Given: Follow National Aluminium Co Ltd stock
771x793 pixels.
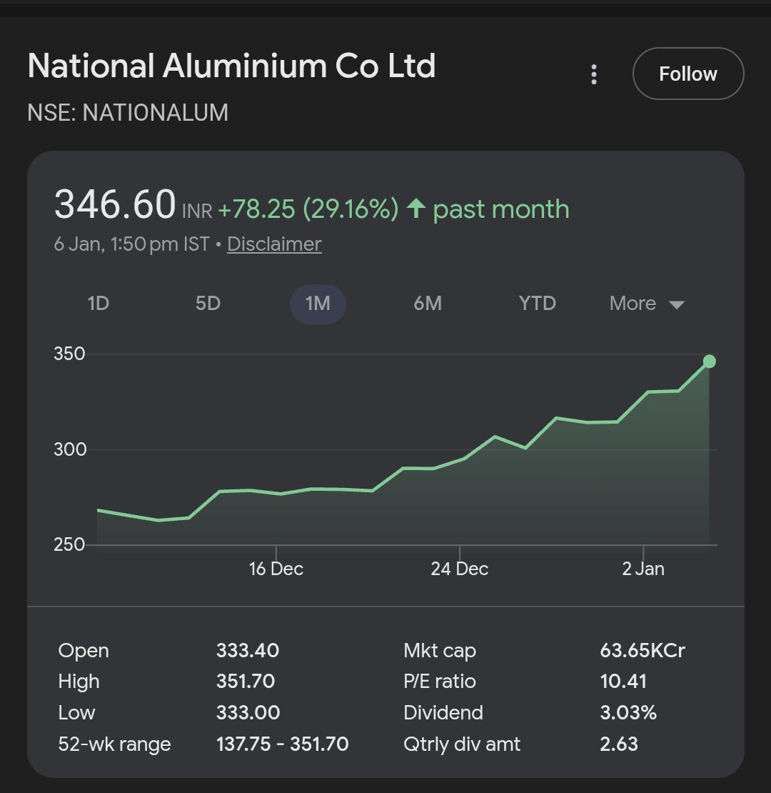Looking at the screenshot, I should click(x=688, y=74).
